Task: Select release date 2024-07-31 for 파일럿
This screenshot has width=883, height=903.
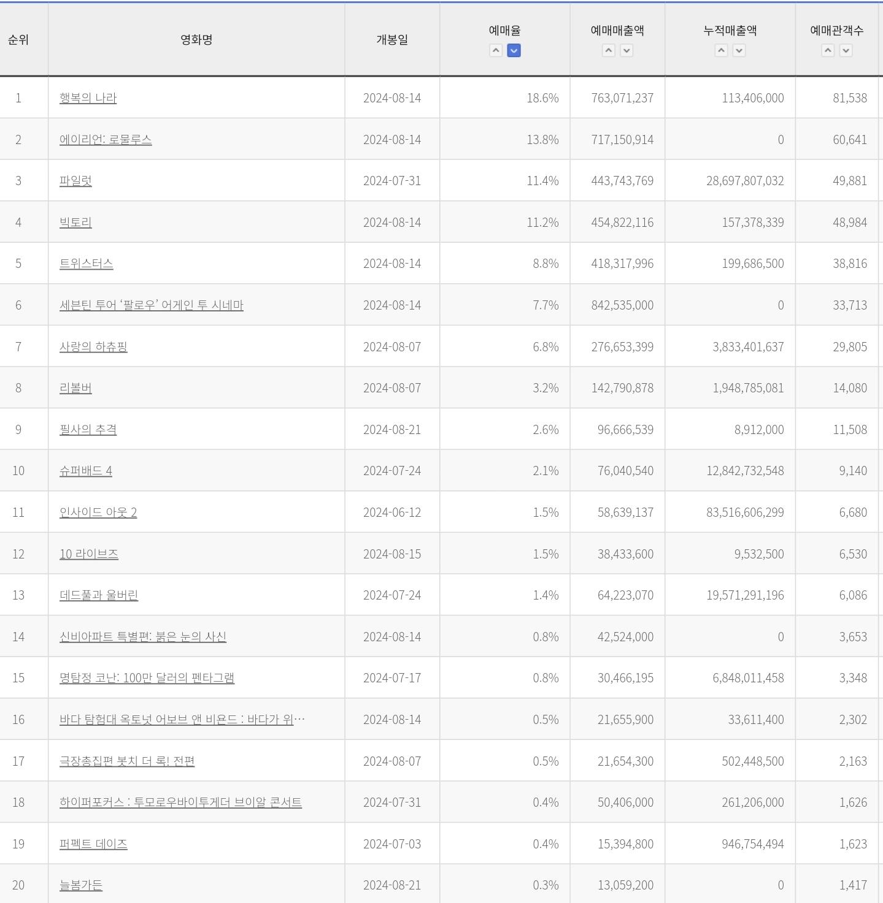Action: click(392, 181)
